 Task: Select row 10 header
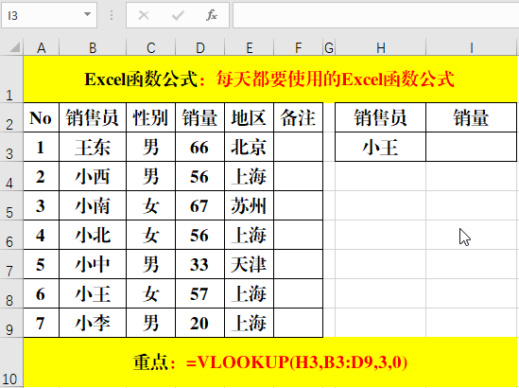tap(11, 362)
